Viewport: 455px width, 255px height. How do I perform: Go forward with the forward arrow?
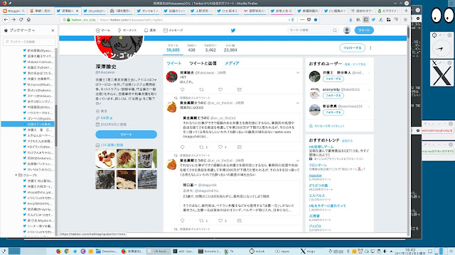click(x=14, y=20)
